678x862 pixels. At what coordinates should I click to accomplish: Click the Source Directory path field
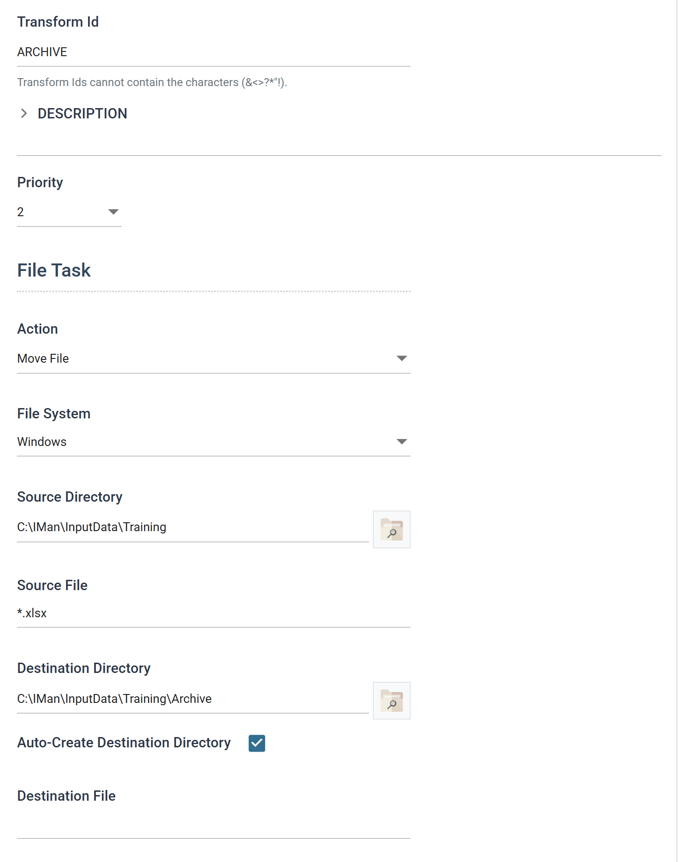(193, 527)
